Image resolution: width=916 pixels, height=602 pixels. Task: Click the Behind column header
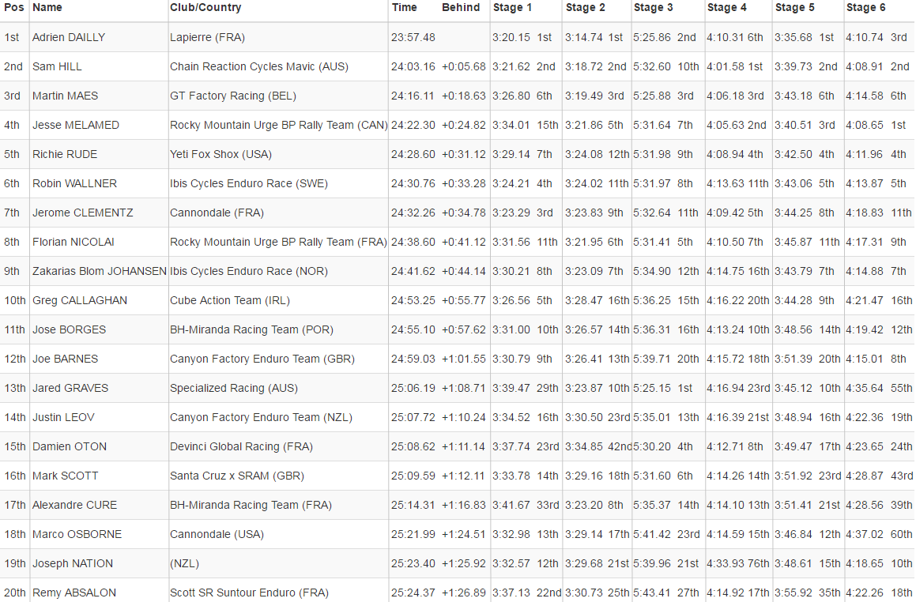tap(461, 8)
